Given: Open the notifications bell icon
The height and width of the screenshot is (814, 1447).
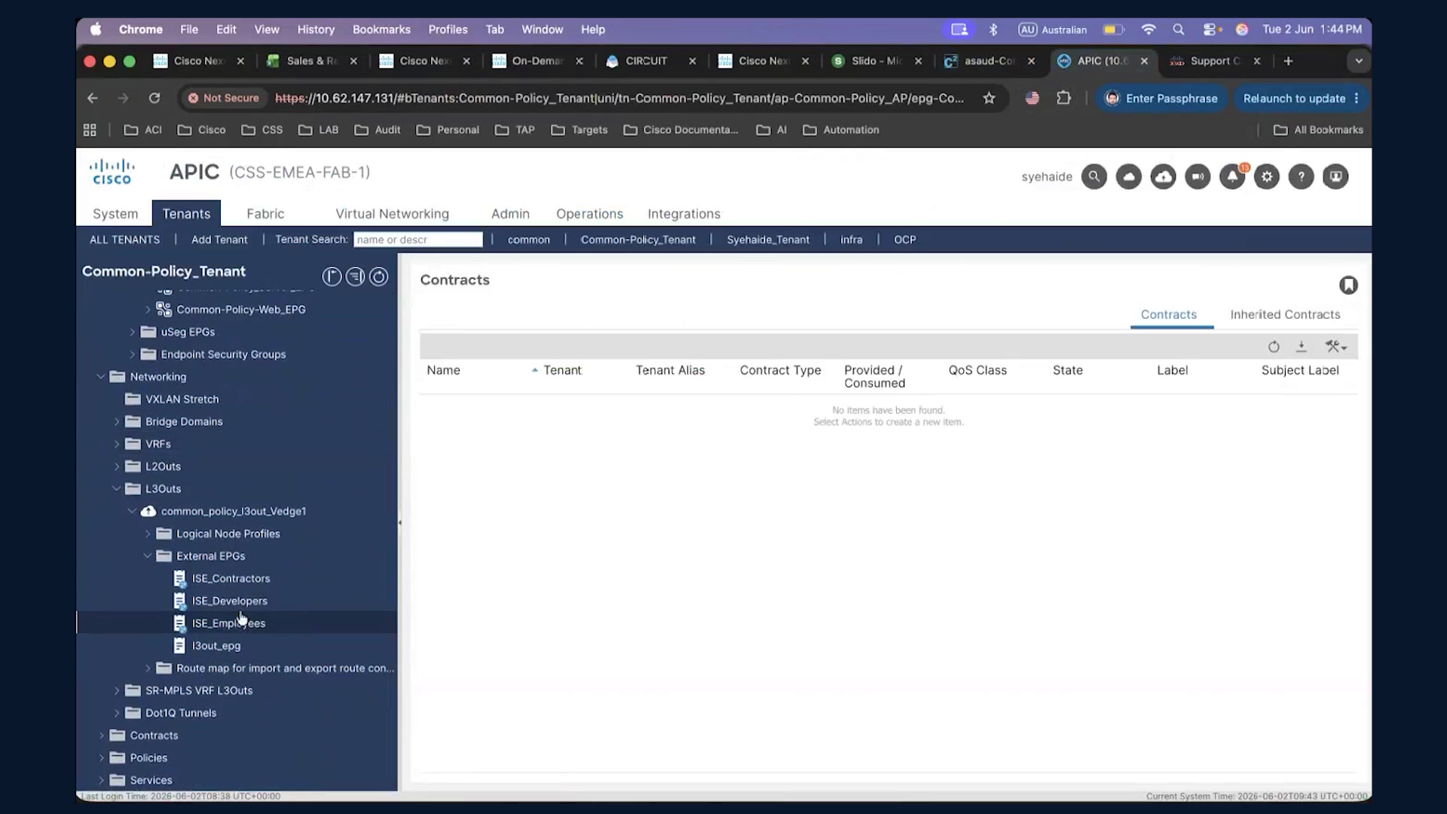Looking at the screenshot, I should click(x=1232, y=176).
